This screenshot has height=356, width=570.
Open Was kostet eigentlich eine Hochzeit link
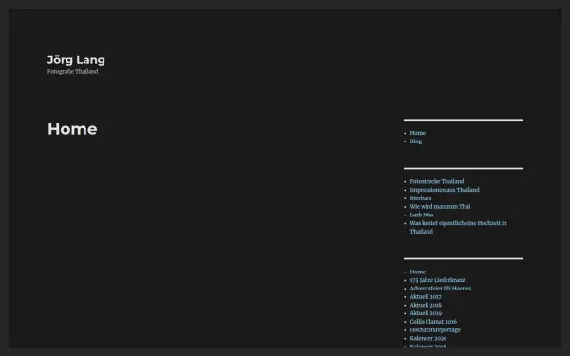[459, 228]
